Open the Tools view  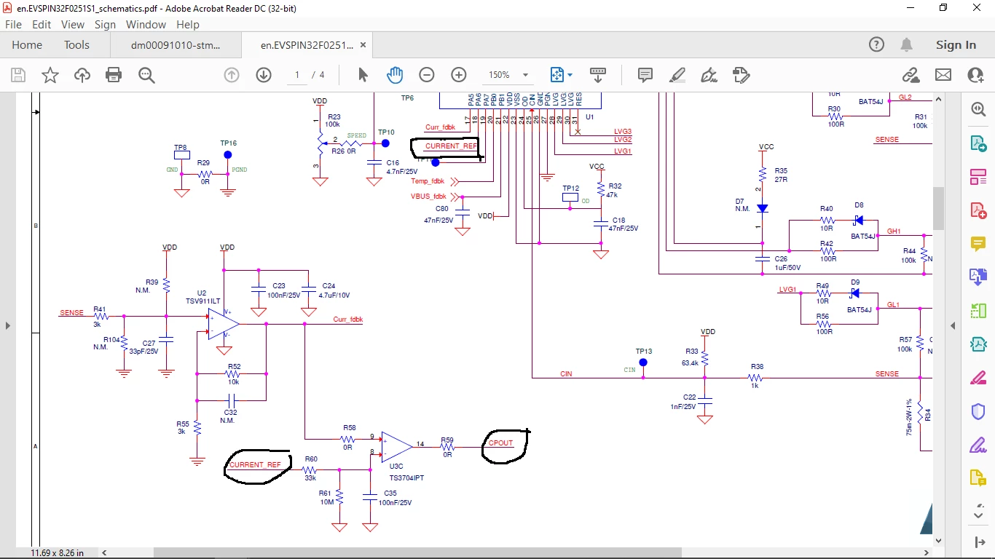tap(76, 45)
